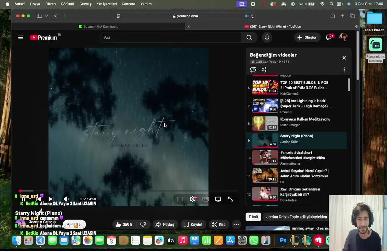Reload the page in Safari

253,16
